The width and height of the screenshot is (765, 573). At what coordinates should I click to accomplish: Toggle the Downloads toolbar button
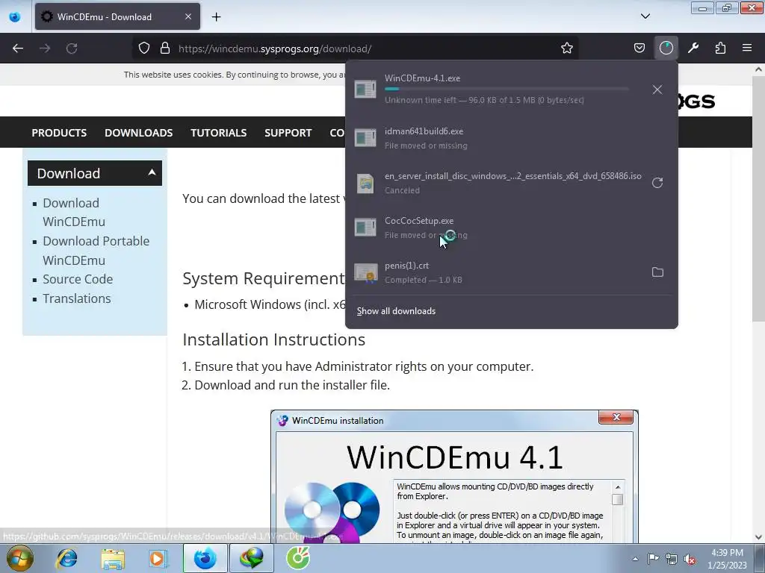[666, 48]
